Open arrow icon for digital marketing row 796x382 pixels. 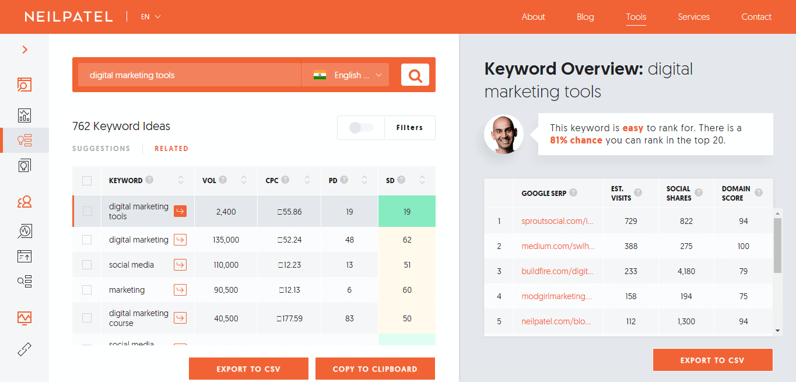tap(180, 240)
